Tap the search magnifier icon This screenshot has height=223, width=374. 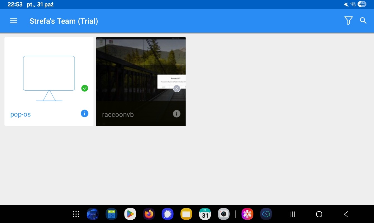coord(363,21)
